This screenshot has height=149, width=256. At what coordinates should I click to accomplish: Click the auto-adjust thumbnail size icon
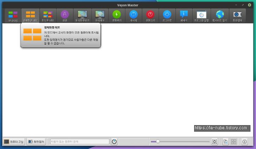(214, 142)
